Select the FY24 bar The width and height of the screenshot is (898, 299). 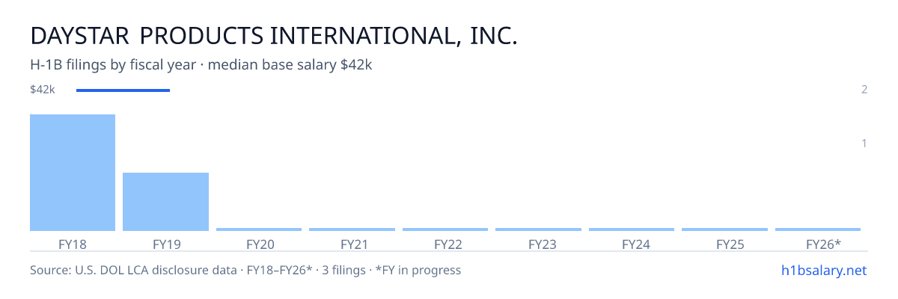[x=632, y=229]
